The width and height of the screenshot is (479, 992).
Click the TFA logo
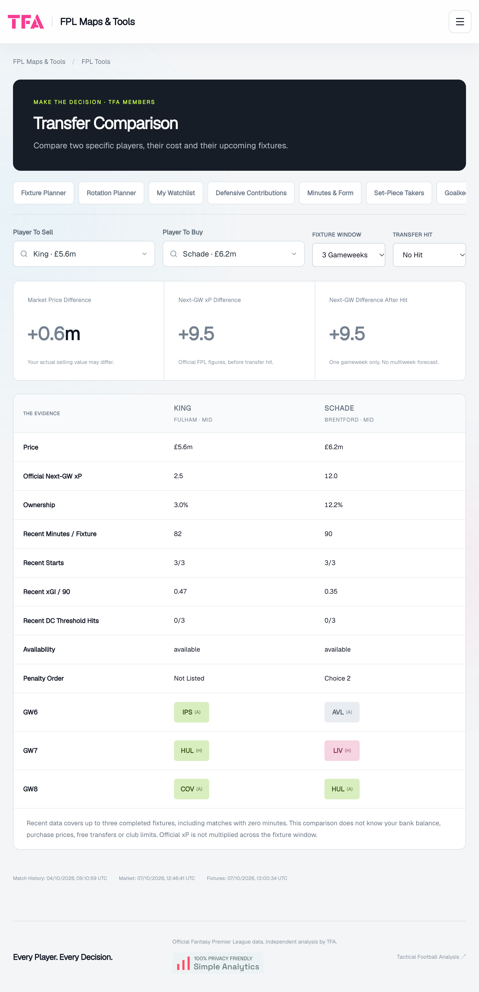click(x=26, y=22)
